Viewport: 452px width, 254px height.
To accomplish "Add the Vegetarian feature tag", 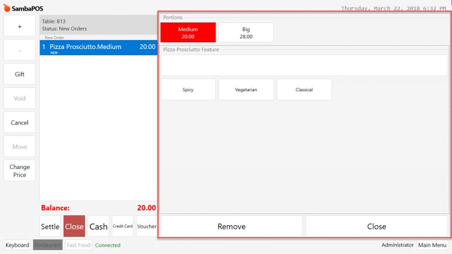I will tap(246, 90).
